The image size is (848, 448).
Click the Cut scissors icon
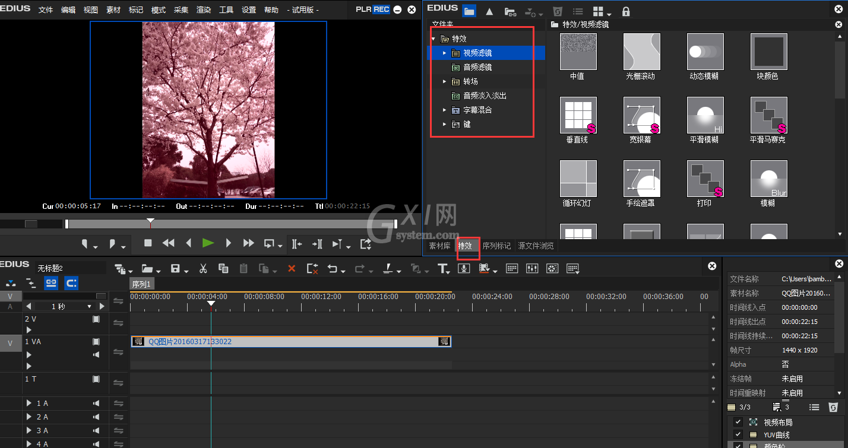[203, 268]
